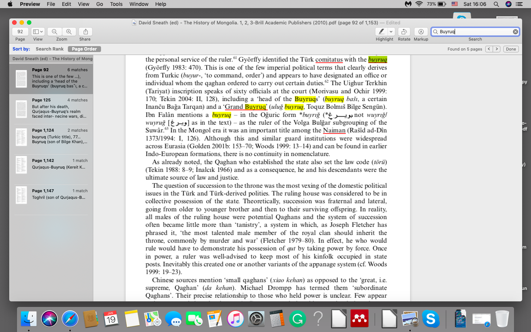Screen dimensions: 531x332
Task: Click the Zoom Out magnifier icon
Action: point(55,32)
